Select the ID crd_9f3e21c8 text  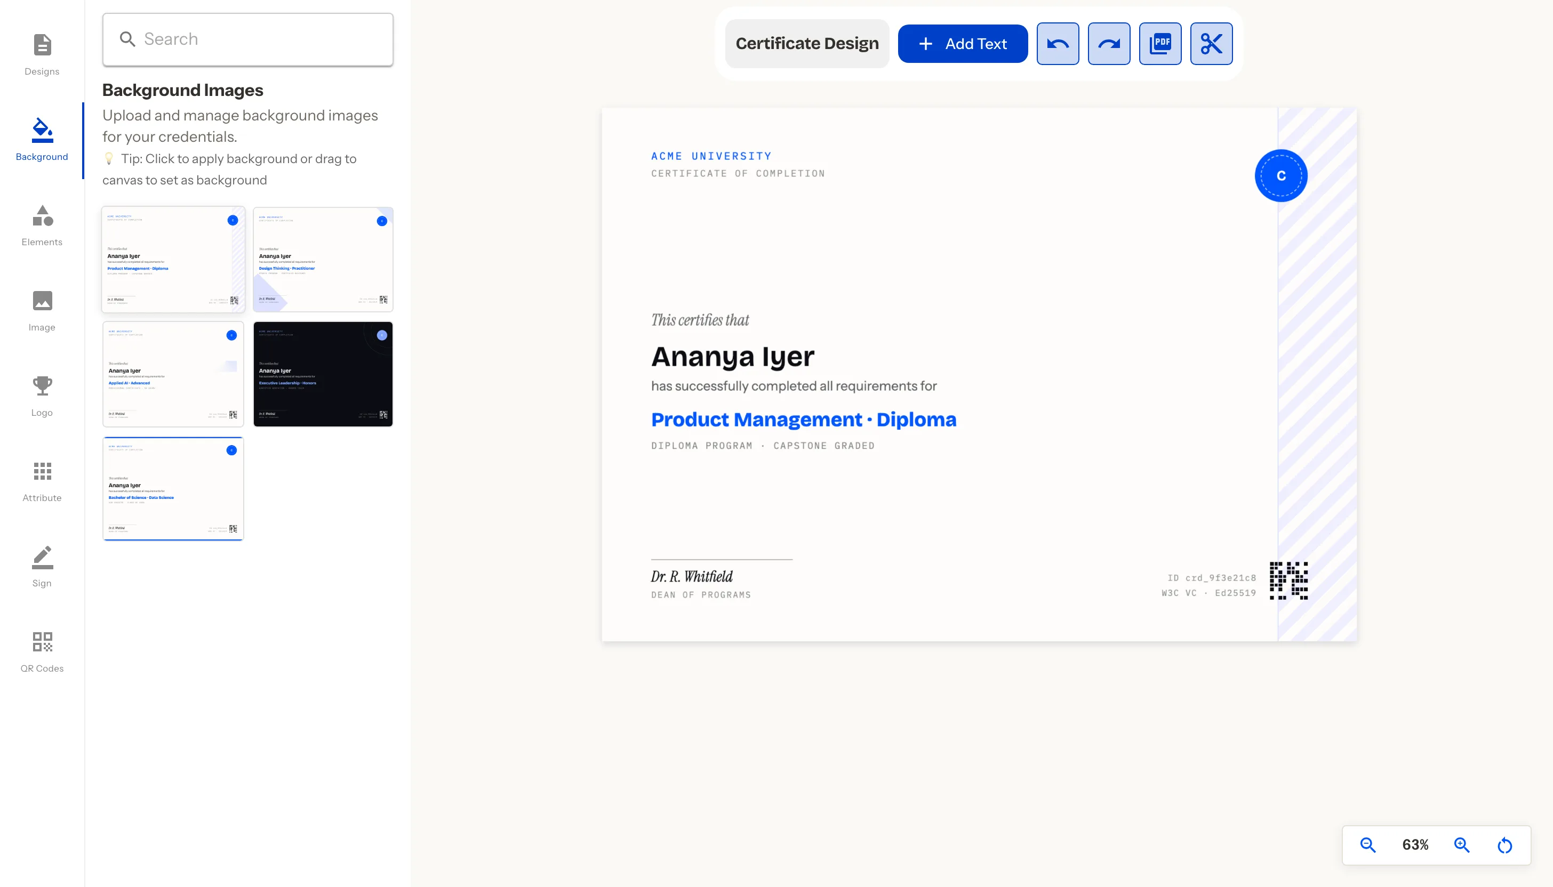1212,578
